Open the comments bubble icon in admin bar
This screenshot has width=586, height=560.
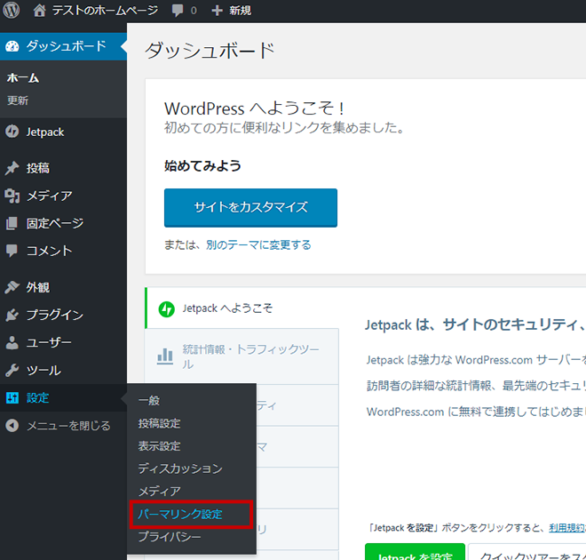[178, 11]
